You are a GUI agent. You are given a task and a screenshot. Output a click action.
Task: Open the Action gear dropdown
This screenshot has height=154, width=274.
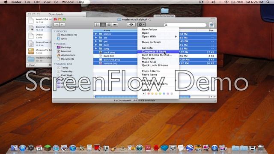pos(141,25)
